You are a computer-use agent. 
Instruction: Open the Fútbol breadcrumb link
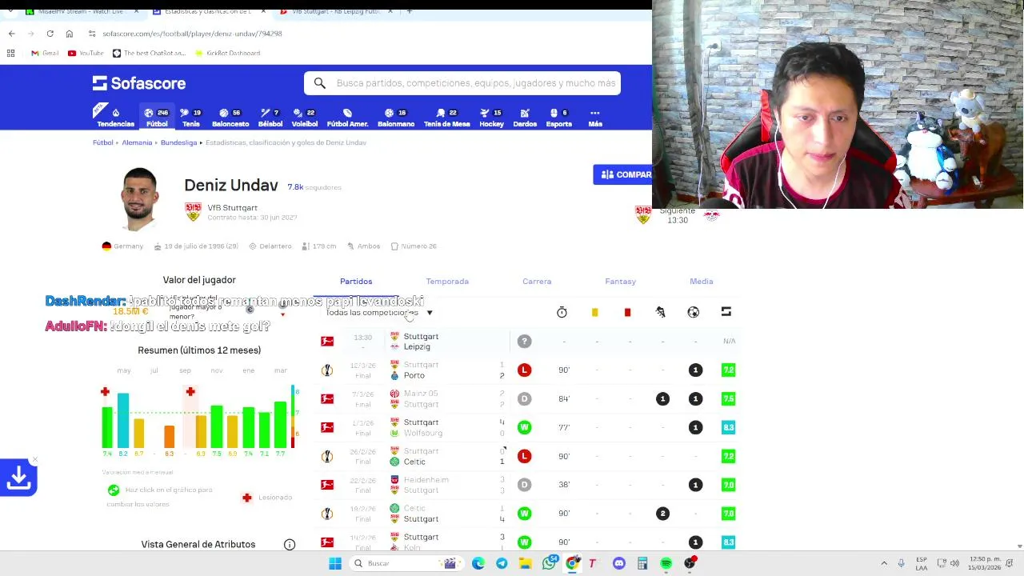coord(102,142)
